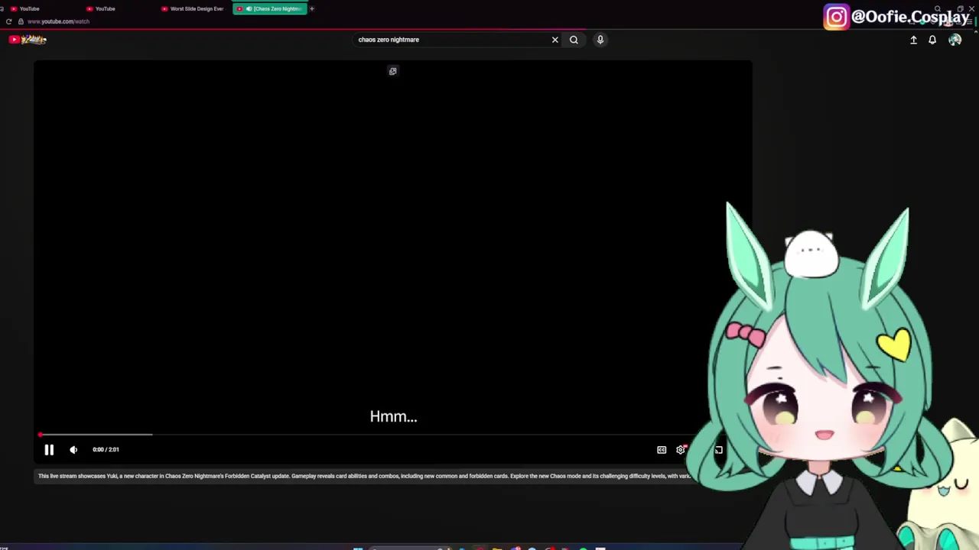The width and height of the screenshot is (979, 550).
Task: Open the account avatar menu
Action: pos(955,40)
